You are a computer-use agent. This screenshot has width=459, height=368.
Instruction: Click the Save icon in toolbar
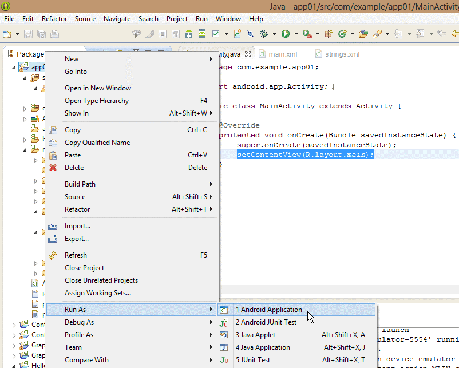pos(28,34)
